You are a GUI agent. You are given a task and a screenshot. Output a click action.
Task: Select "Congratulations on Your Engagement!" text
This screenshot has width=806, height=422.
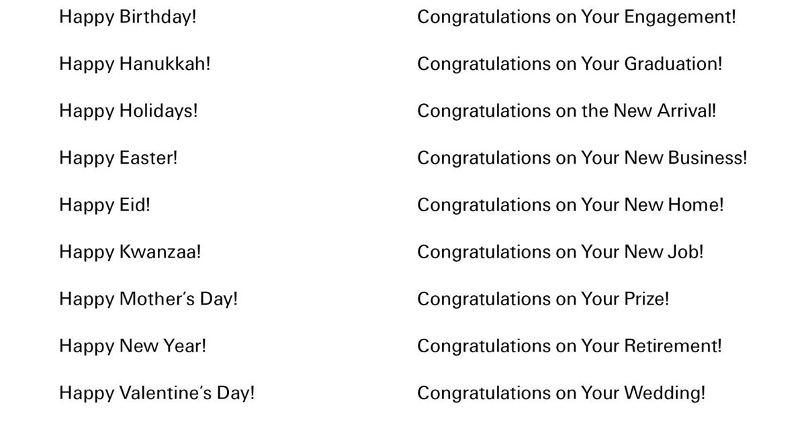[x=576, y=17]
